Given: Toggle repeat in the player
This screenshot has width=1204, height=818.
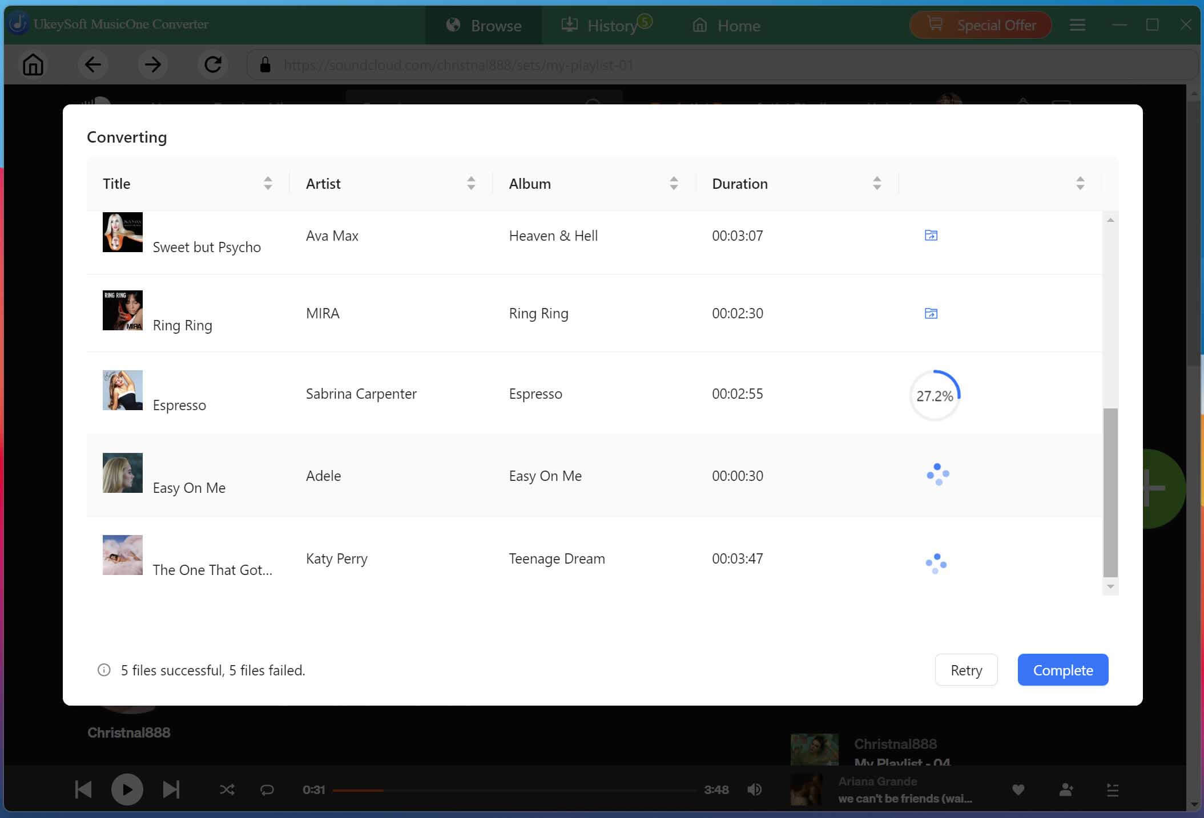Looking at the screenshot, I should 267,790.
